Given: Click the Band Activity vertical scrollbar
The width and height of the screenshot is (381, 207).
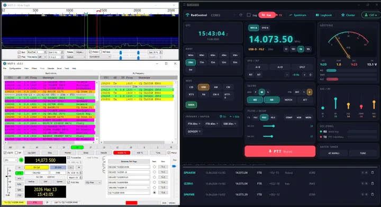Looking at the screenshot, I should [x=97, y=111].
